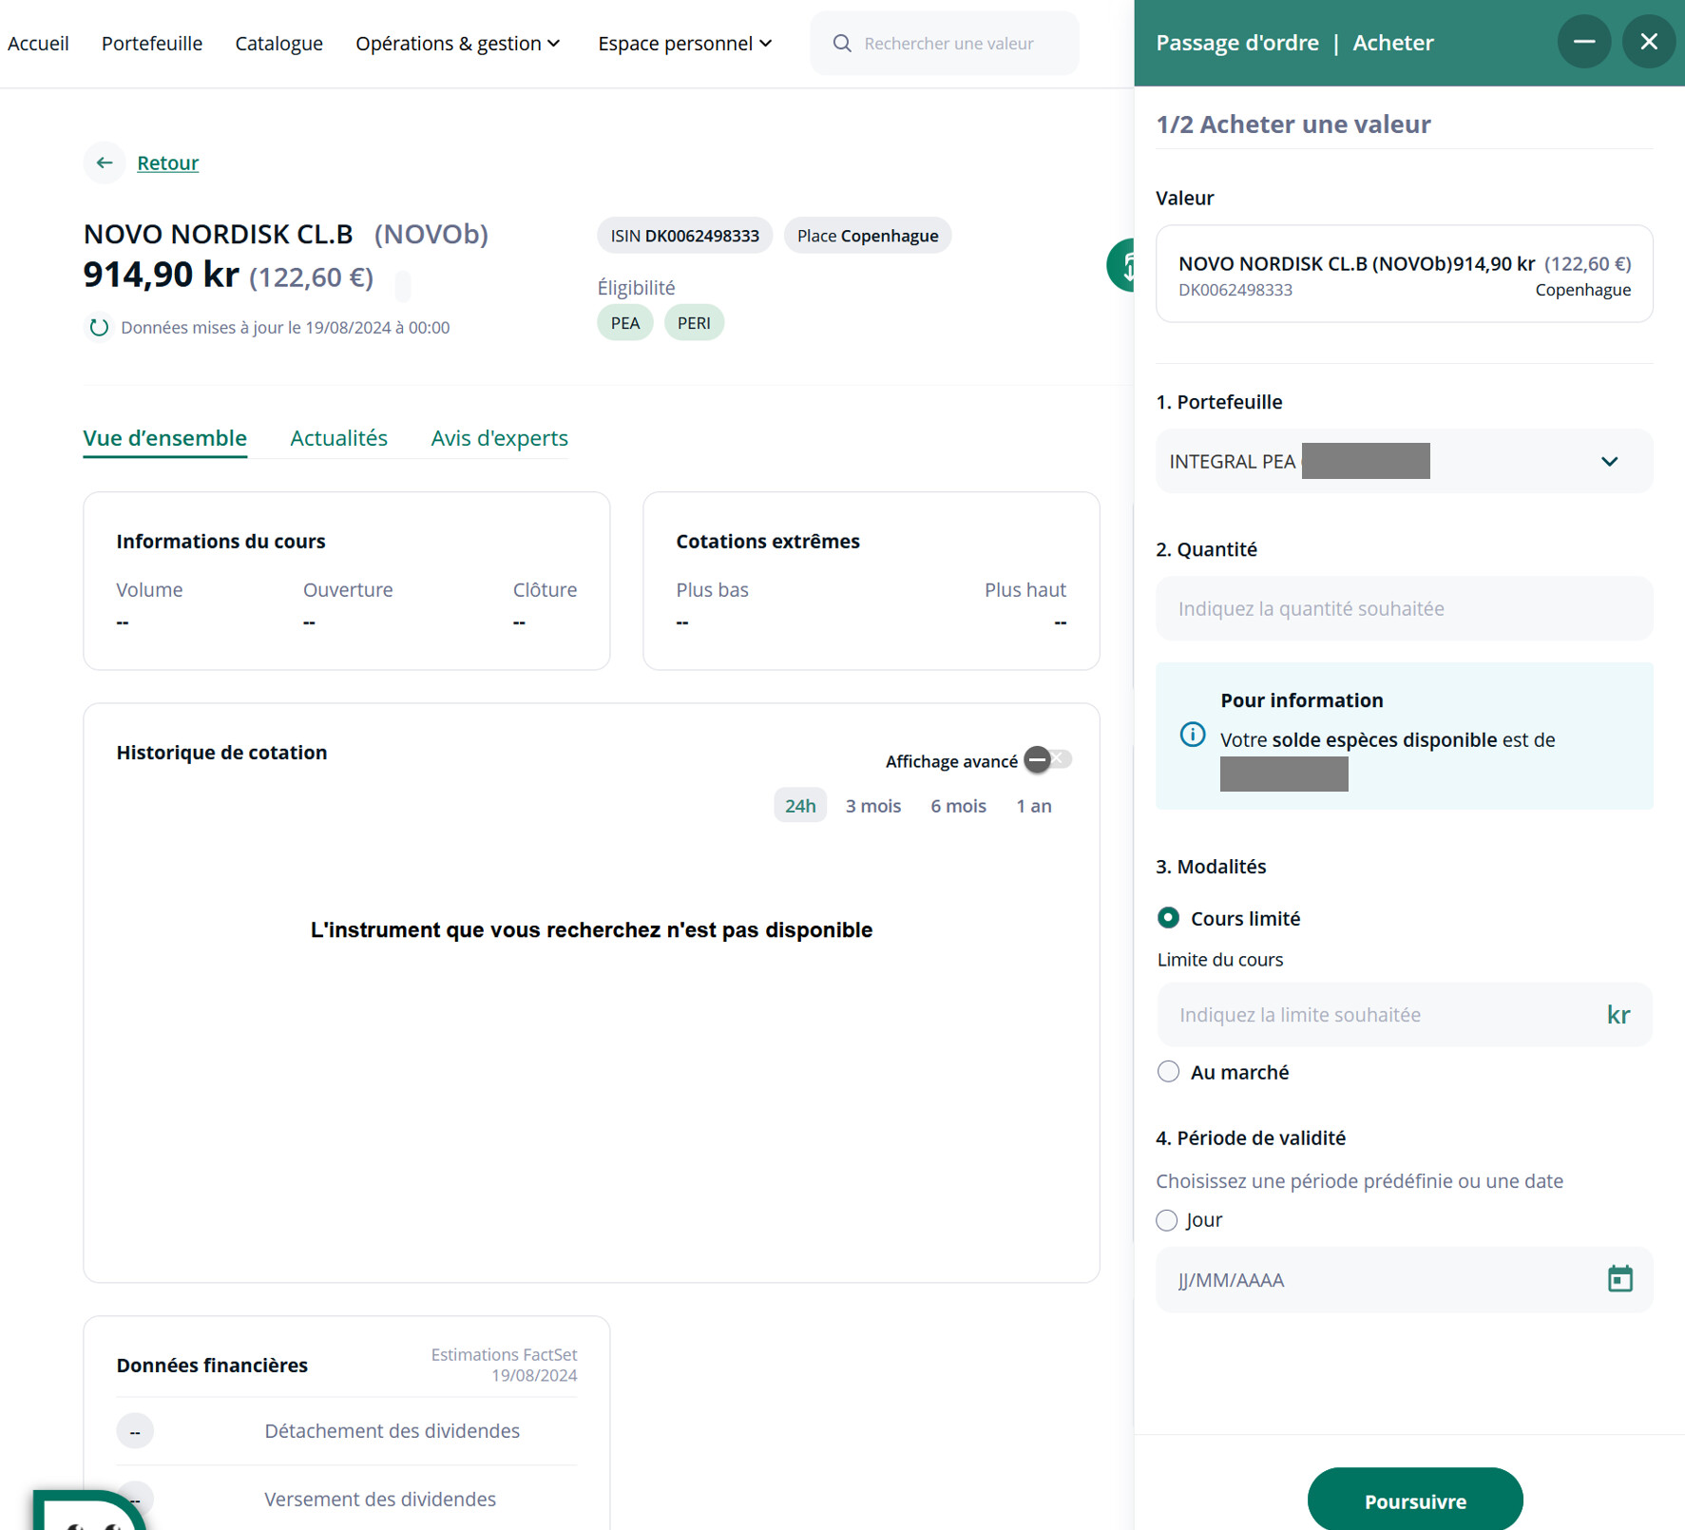Follow the Retour link
This screenshot has height=1530, width=1685.
(x=167, y=163)
